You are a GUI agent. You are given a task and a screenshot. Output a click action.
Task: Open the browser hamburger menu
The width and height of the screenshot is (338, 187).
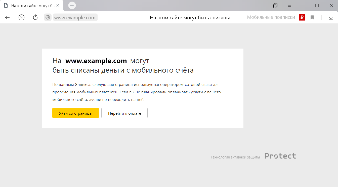pos(289,5)
